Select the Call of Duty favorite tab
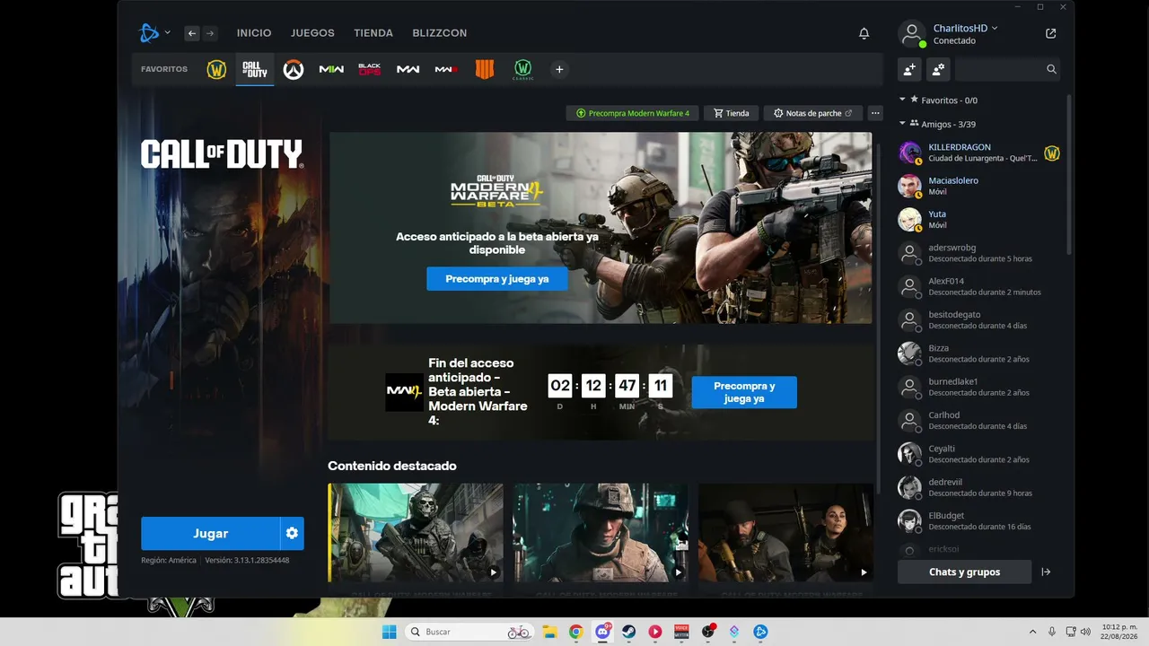Viewport: 1149px width, 646px height. [255, 69]
